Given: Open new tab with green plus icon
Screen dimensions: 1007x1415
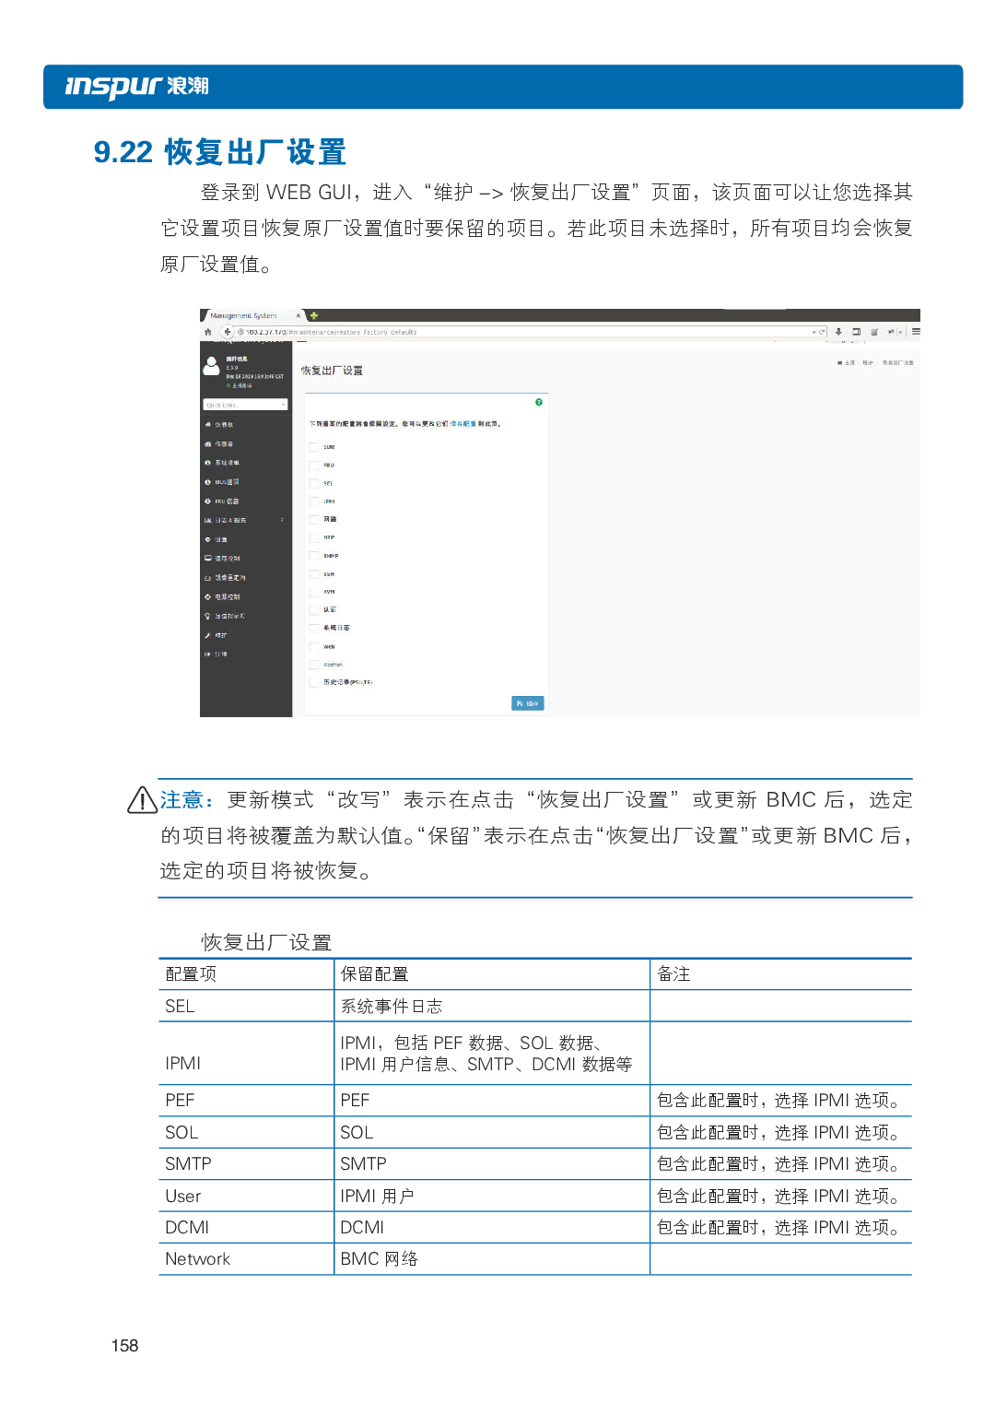Looking at the screenshot, I should (x=314, y=315).
